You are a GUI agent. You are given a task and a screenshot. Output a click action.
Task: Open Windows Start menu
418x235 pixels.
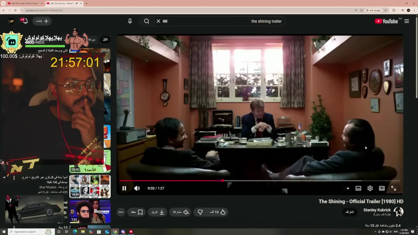pyautogui.click(x=4, y=232)
